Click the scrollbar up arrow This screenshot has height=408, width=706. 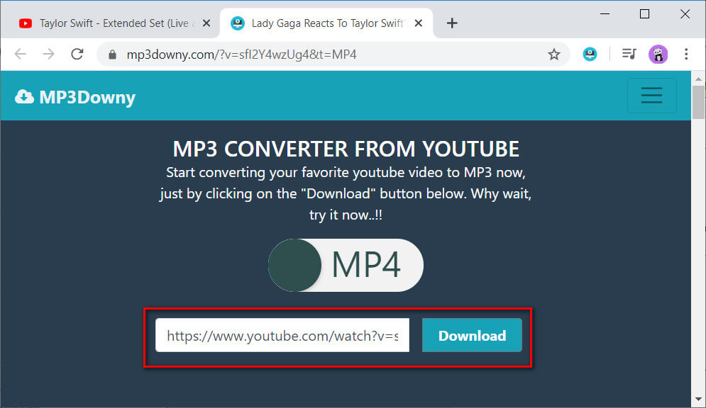point(698,79)
